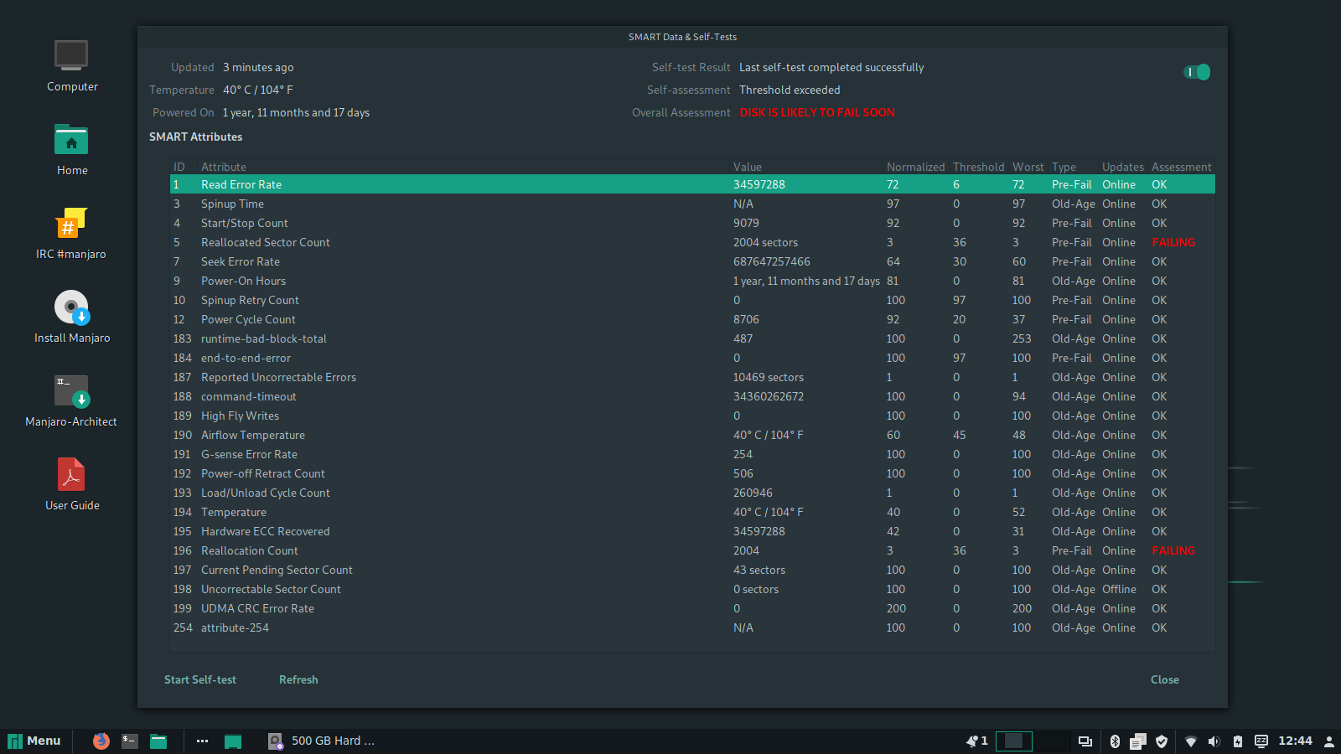Select the Start/Stop Count row
The image size is (1341, 754).
click(692, 223)
